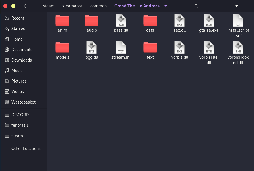Screen dimensions: 254x171
Task: Open the models folder
Action: click(x=62, y=47)
